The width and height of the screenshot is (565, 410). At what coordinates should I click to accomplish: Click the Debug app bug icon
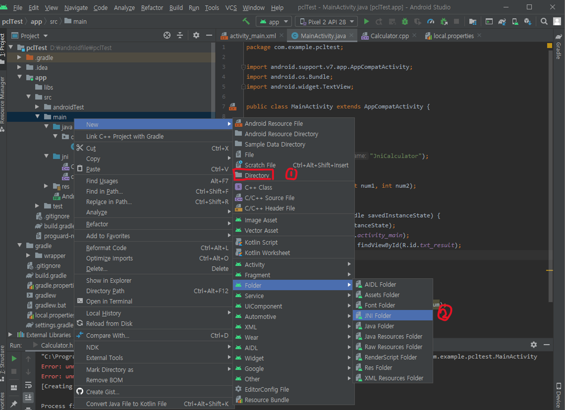(405, 21)
